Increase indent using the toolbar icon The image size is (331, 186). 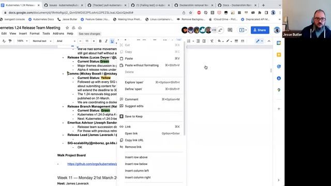(x=204, y=41)
